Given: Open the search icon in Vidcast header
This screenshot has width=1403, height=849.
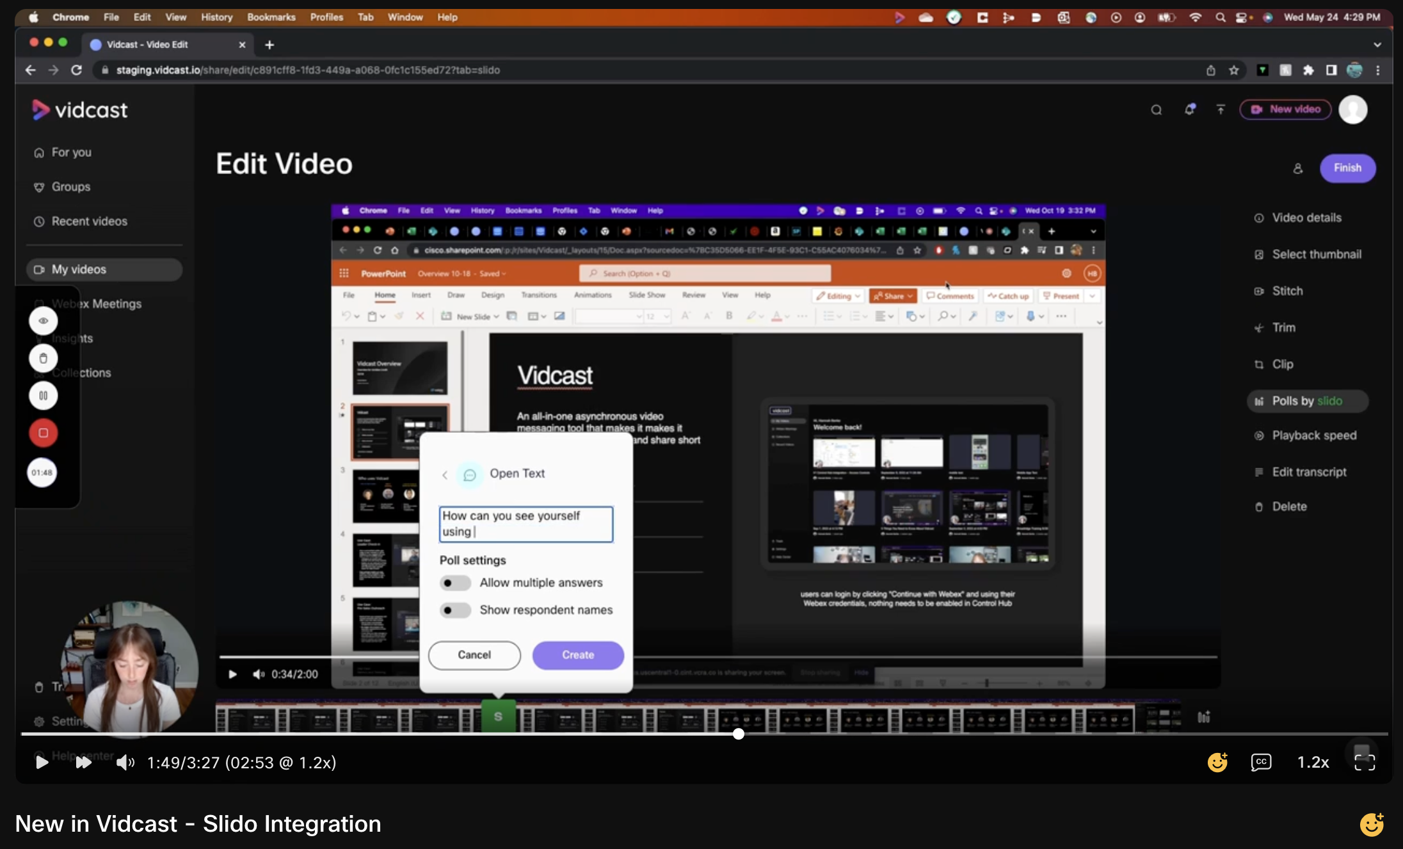Looking at the screenshot, I should pos(1156,109).
